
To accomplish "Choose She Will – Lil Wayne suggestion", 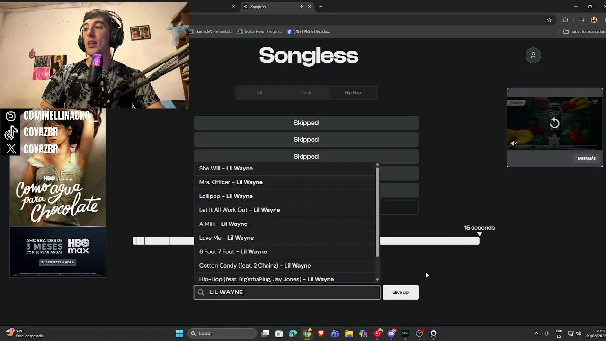I will click(285, 168).
